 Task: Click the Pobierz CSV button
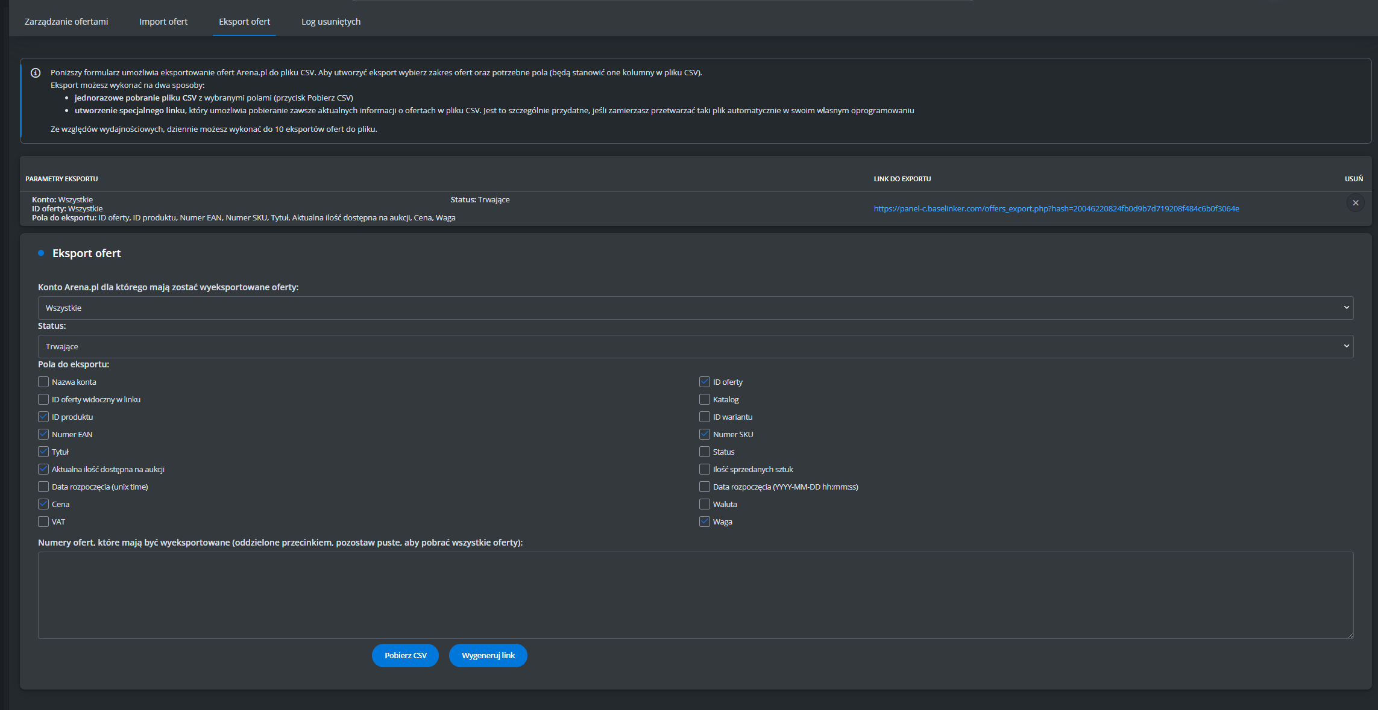pos(405,656)
